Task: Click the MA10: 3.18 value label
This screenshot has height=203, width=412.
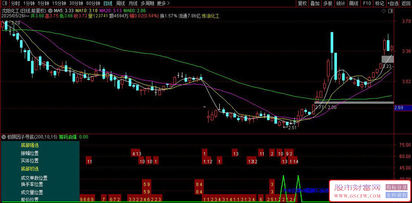Action: 87,11
